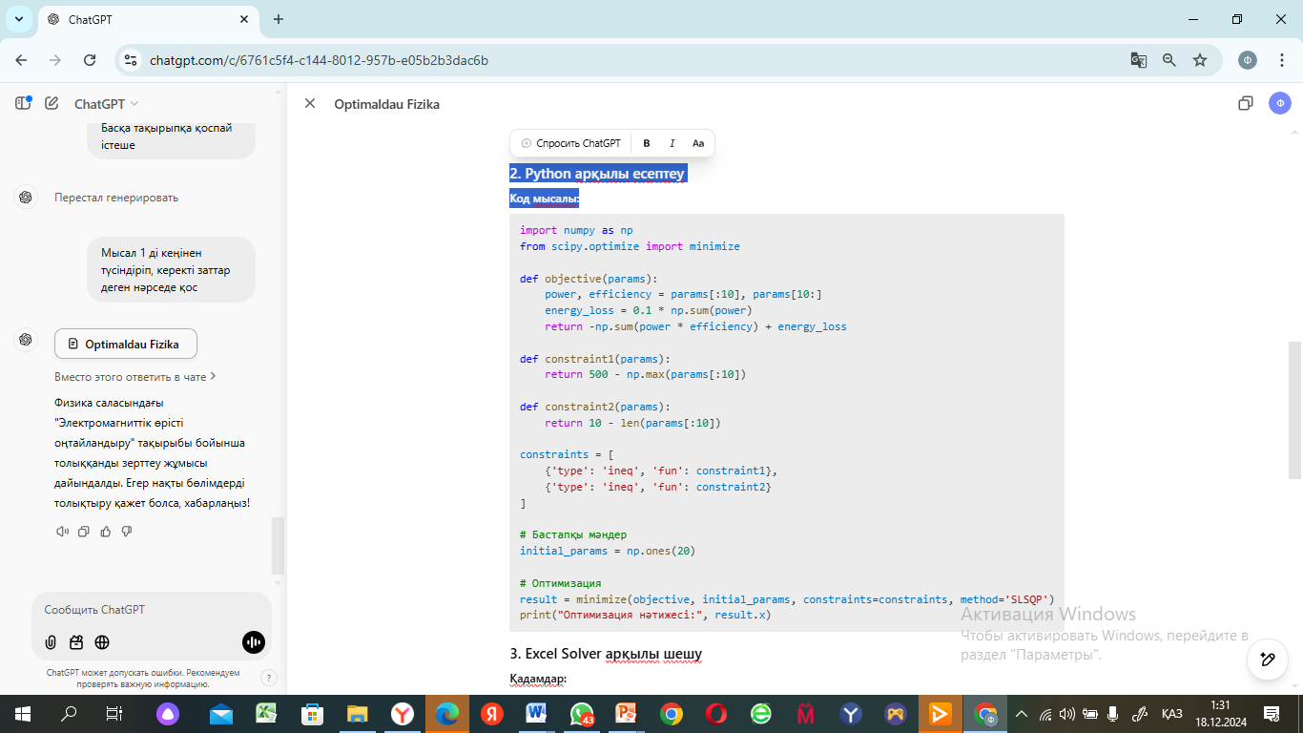Image resolution: width=1303 pixels, height=733 pixels.
Task: Go forward in browser history
Action: (x=55, y=59)
